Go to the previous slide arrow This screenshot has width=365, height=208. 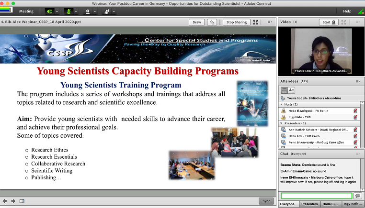point(5,201)
